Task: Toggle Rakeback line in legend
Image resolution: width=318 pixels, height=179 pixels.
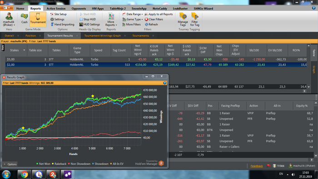Action: click(x=59, y=164)
